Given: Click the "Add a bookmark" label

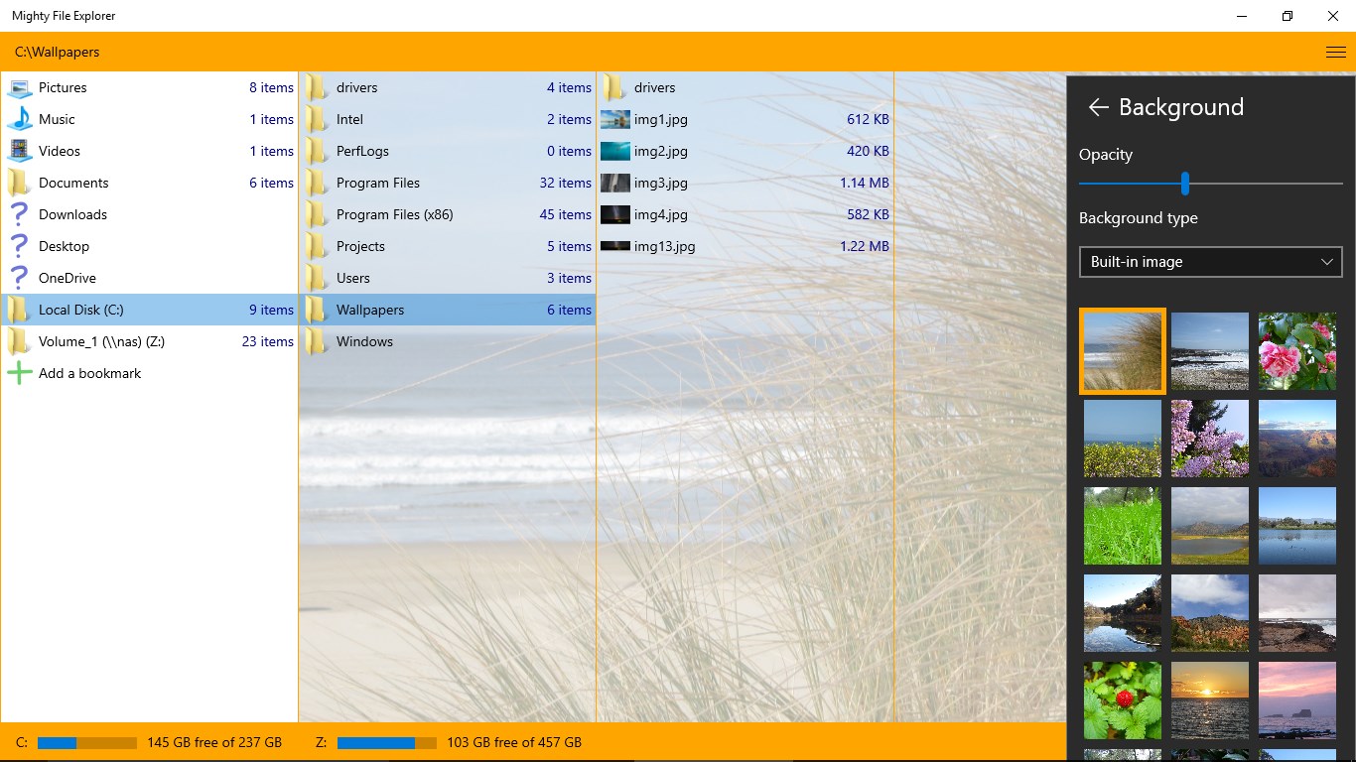Looking at the screenshot, I should pos(90,373).
